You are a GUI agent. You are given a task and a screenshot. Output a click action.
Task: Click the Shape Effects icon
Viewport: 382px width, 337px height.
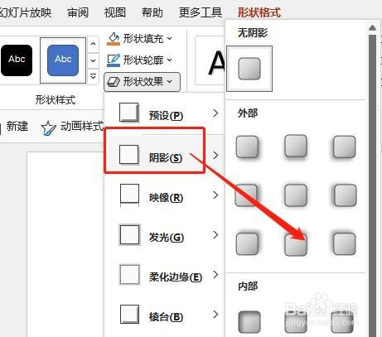click(114, 82)
